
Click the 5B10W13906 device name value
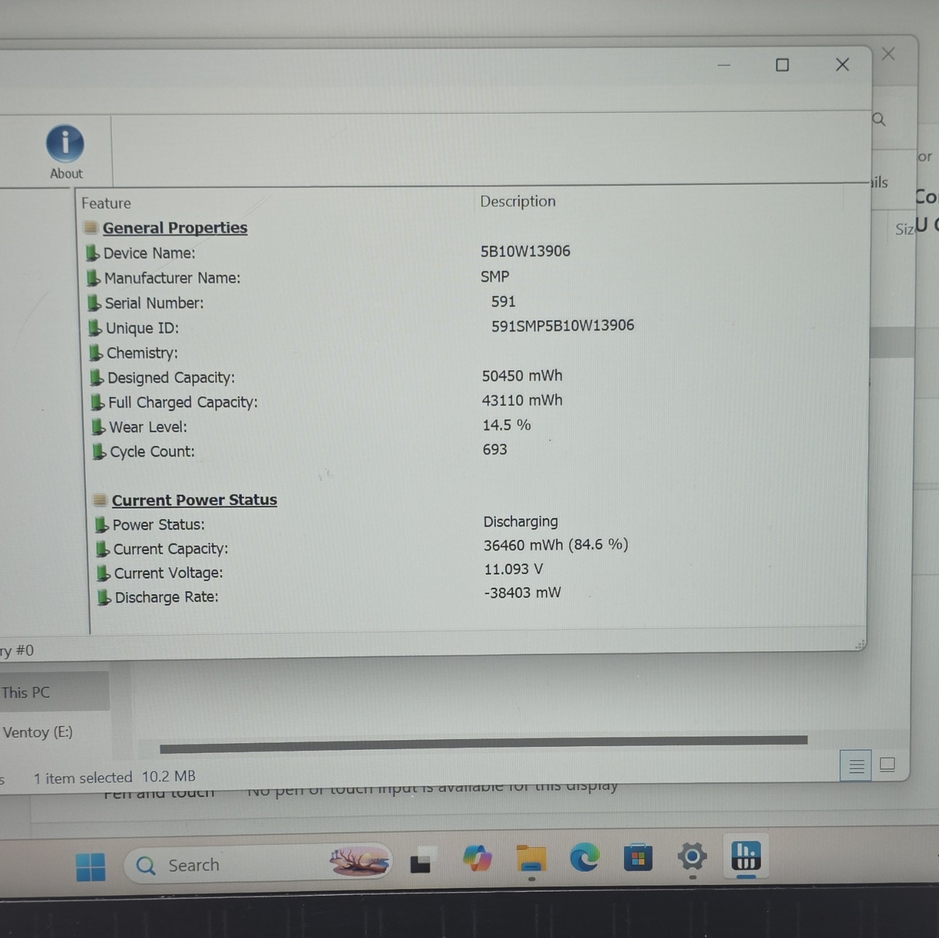[x=525, y=251]
